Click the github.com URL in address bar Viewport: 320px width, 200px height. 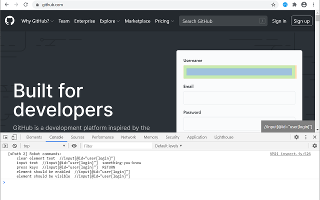click(x=52, y=4)
